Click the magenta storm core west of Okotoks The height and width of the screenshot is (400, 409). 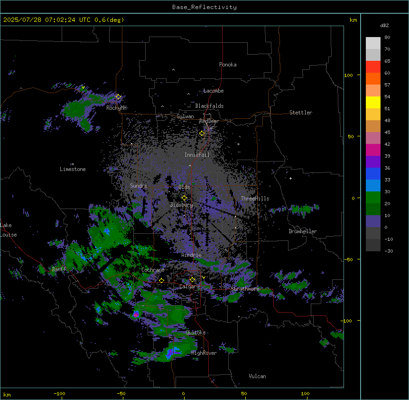click(136, 314)
